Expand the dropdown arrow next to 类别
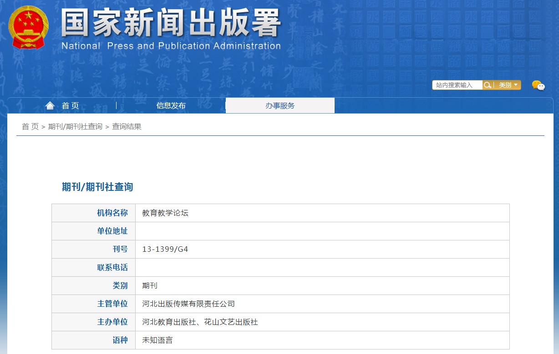This screenshot has width=559, height=354. (517, 85)
